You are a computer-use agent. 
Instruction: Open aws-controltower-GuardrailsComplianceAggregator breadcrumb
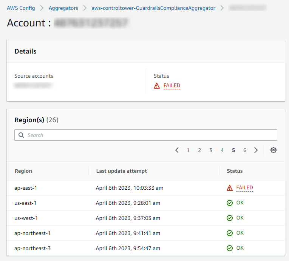click(x=153, y=8)
